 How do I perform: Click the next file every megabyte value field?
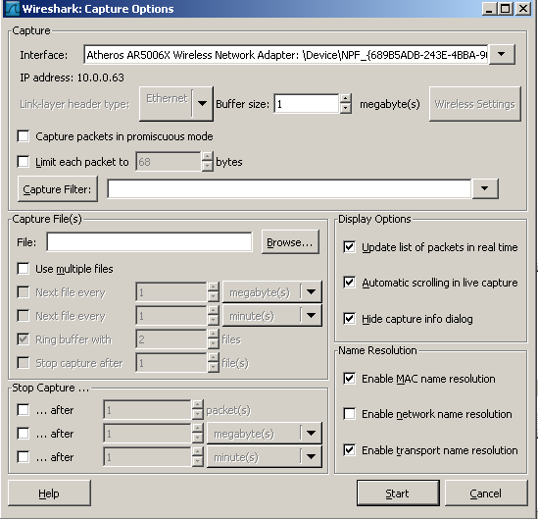point(171,292)
